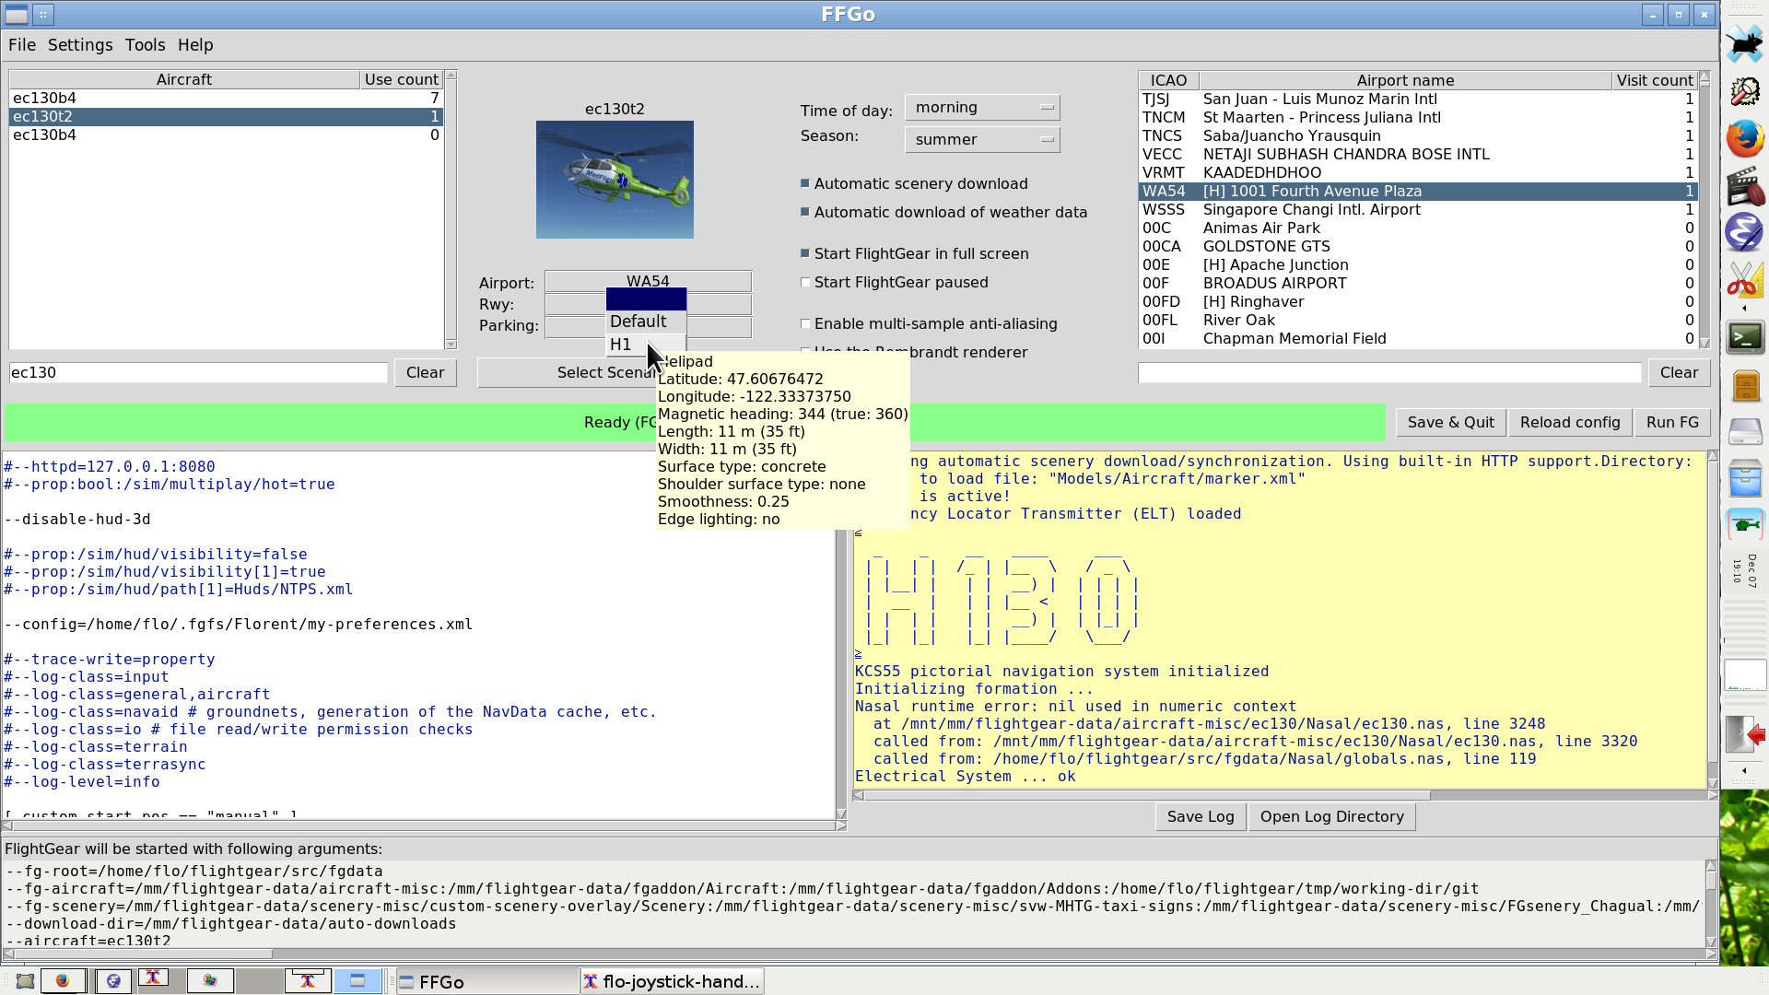Click Open Log Directory
1769x995 pixels.
tap(1332, 817)
